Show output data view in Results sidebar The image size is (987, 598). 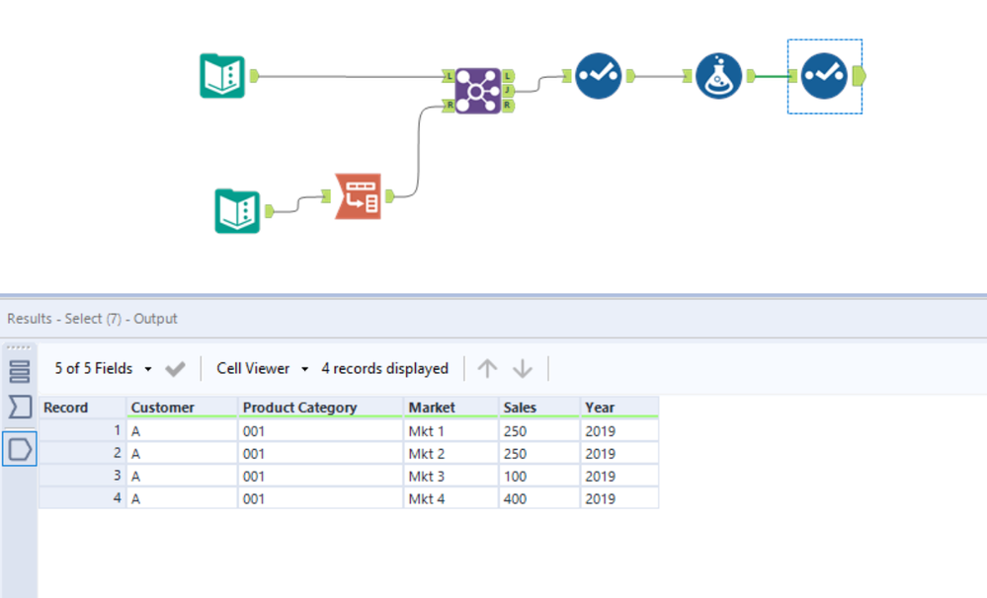pyautogui.click(x=20, y=449)
